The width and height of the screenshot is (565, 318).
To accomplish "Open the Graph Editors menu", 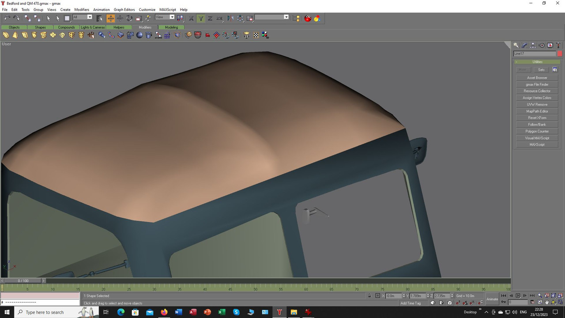I will [x=124, y=9].
